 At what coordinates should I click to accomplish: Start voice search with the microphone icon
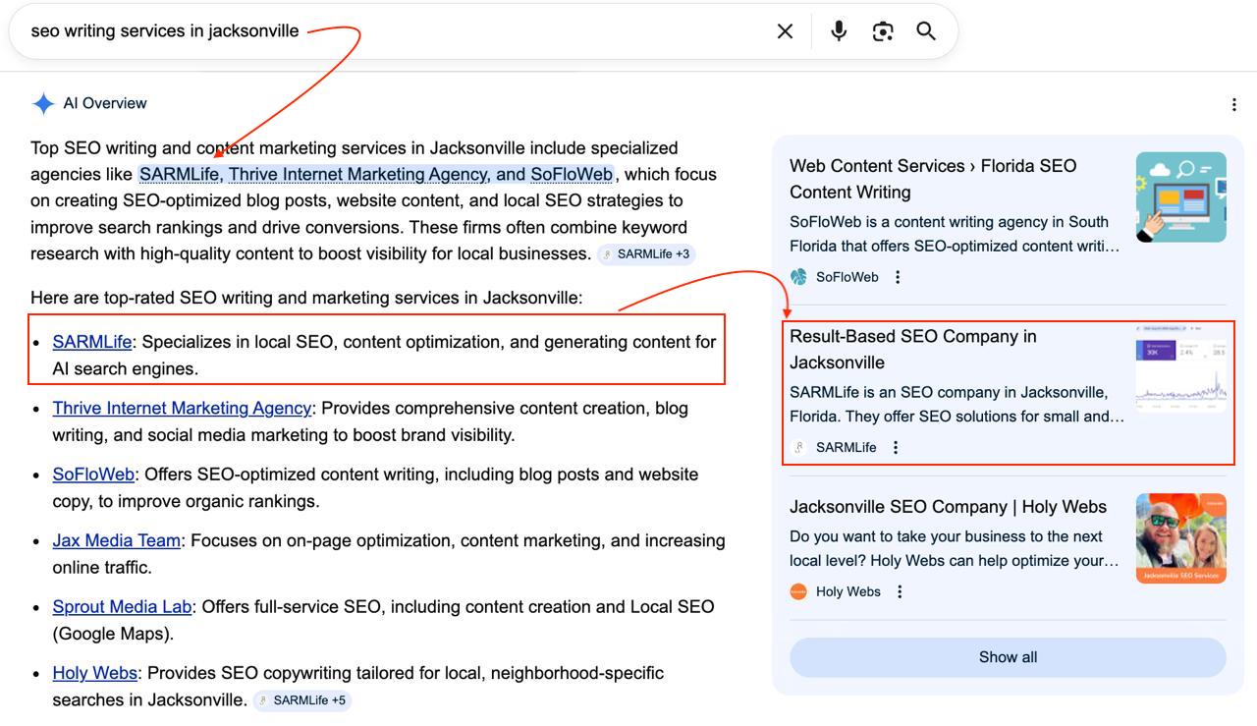pyautogui.click(x=838, y=30)
